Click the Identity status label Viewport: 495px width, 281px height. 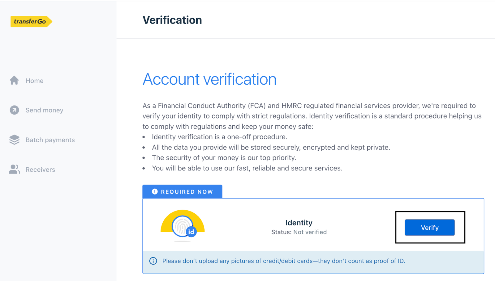point(299,223)
